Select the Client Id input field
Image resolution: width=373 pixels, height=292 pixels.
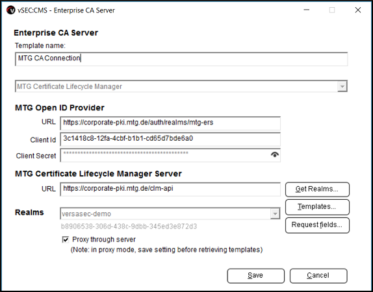click(x=170, y=139)
